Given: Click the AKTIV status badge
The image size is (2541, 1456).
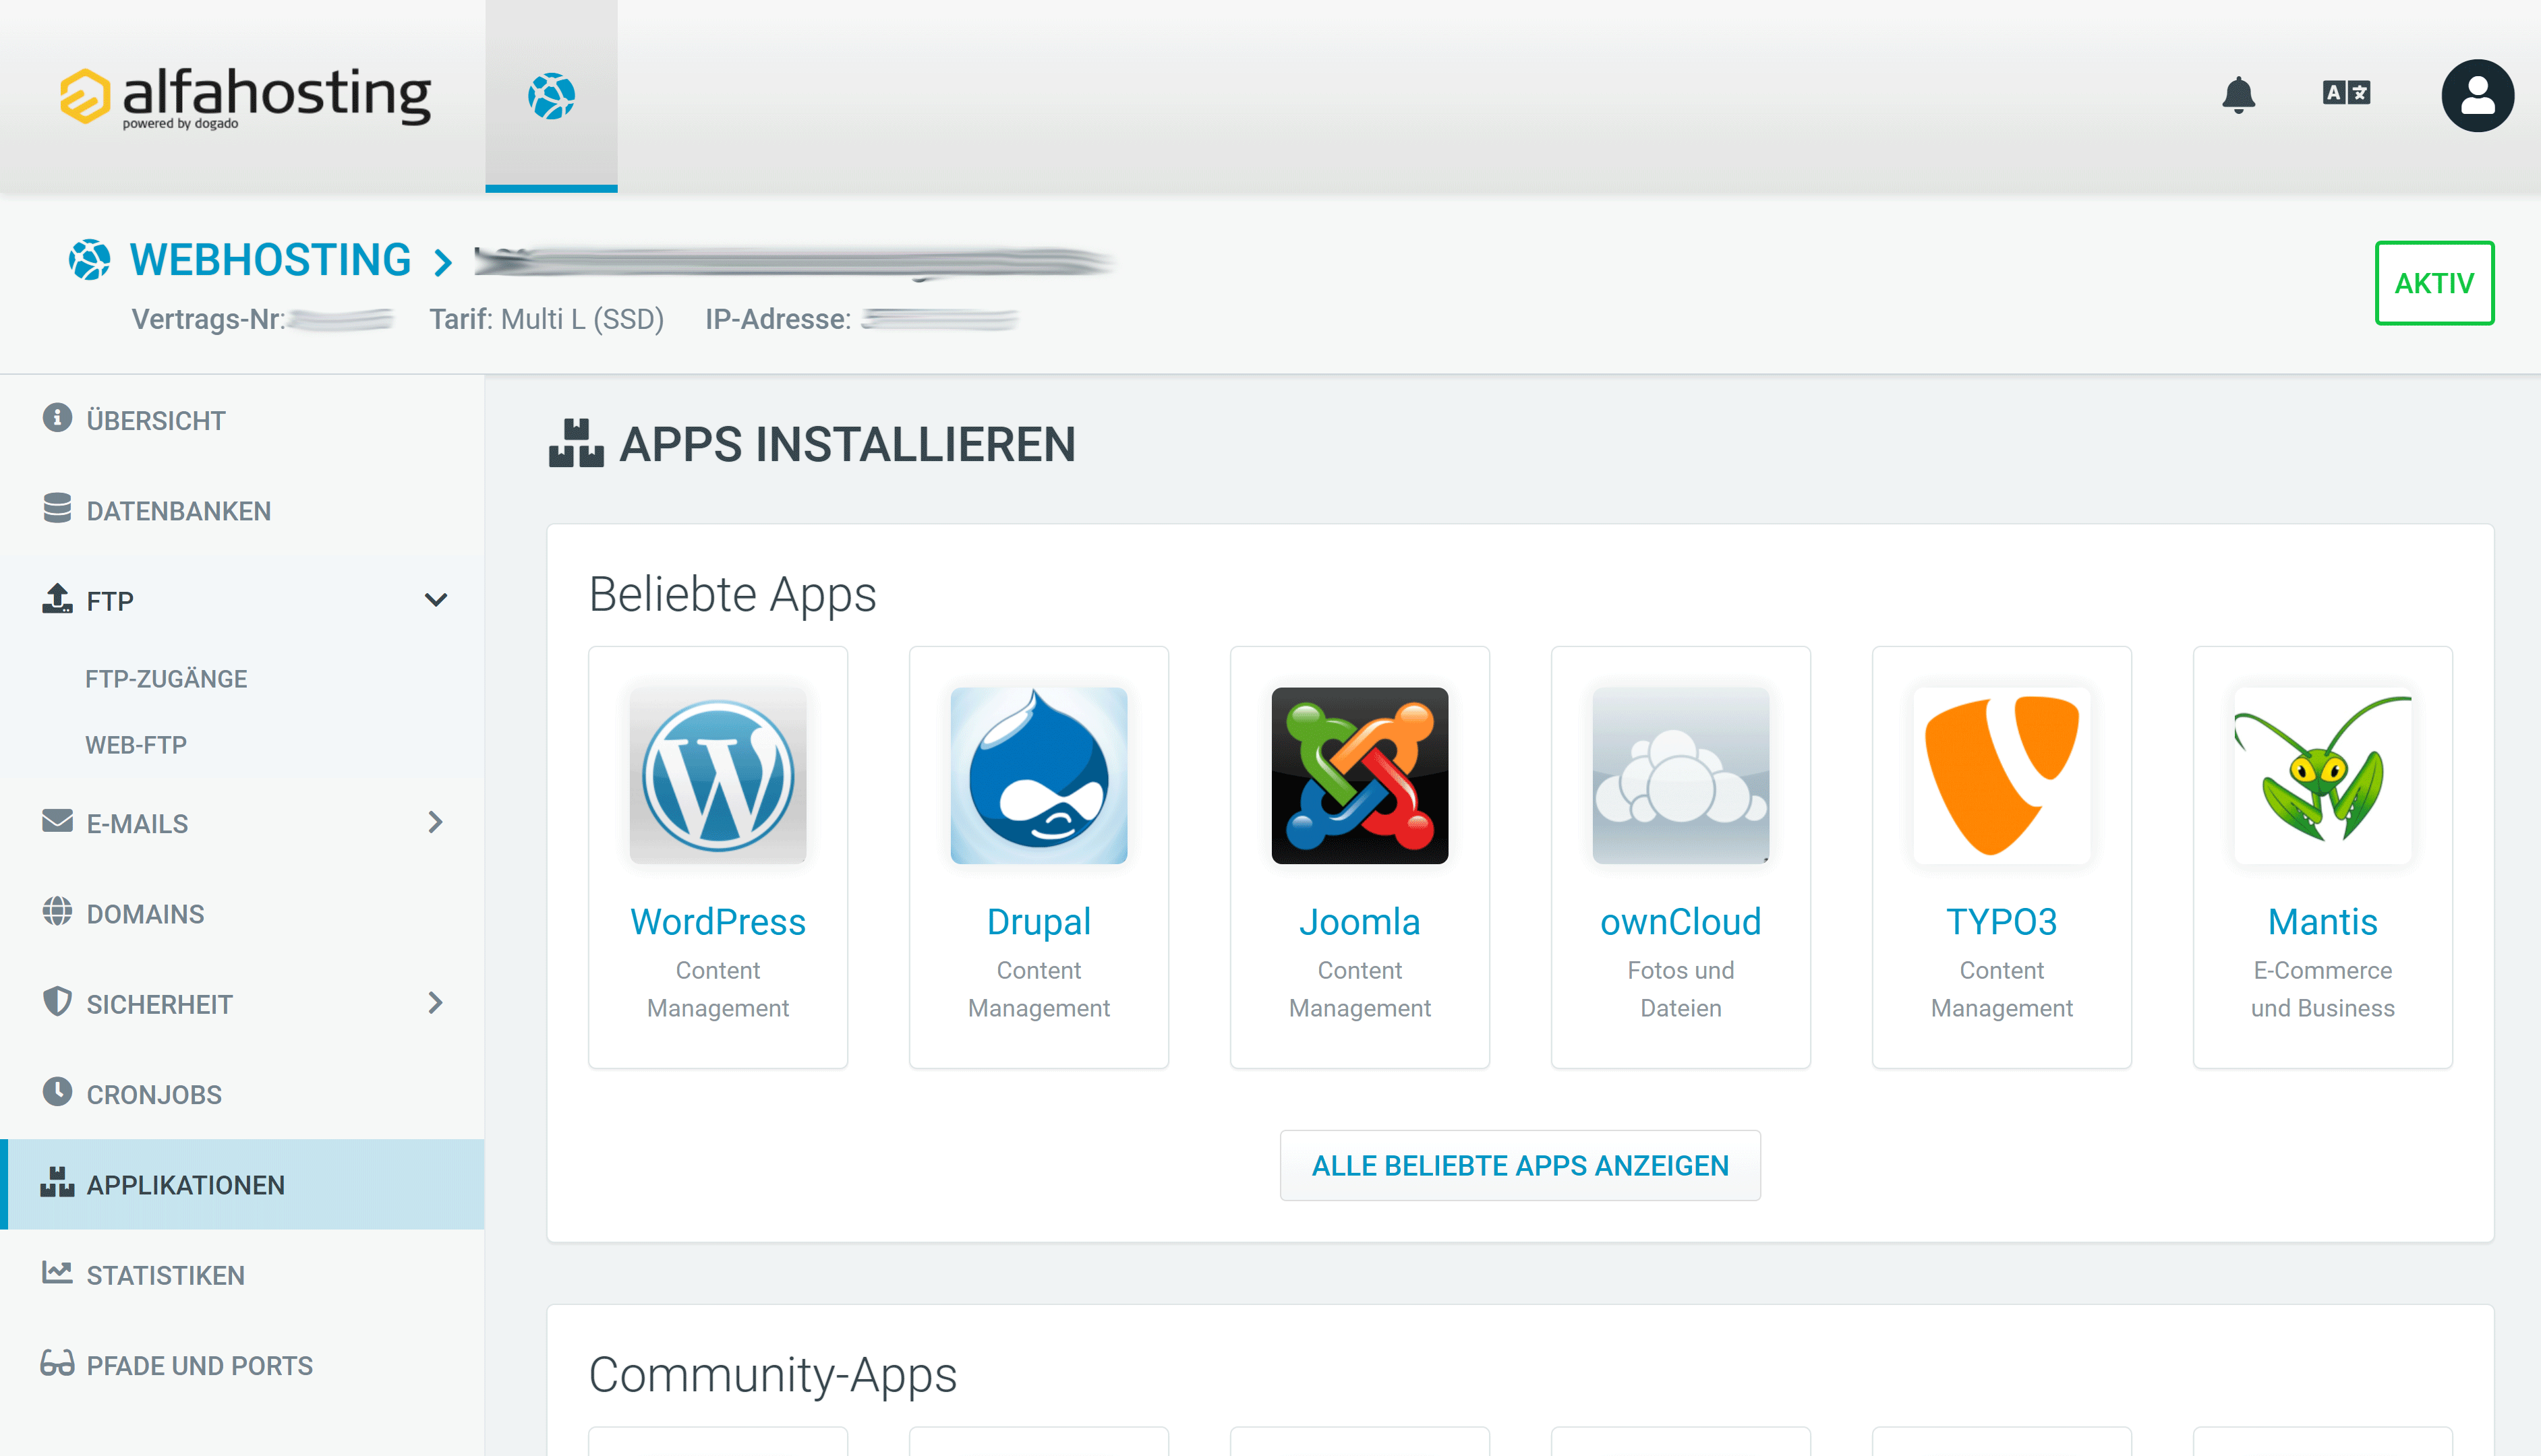Looking at the screenshot, I should 2434,283.
